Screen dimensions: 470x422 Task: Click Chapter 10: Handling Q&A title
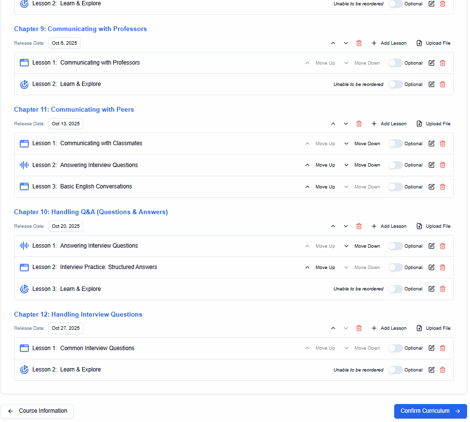91,212
